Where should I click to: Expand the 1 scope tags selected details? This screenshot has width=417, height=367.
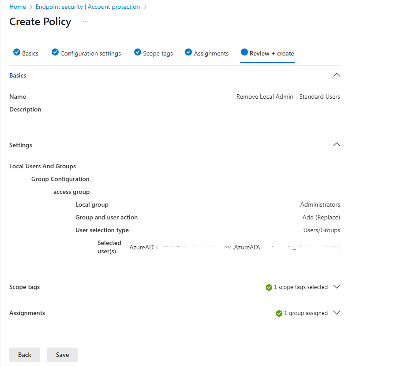point(337,287)
